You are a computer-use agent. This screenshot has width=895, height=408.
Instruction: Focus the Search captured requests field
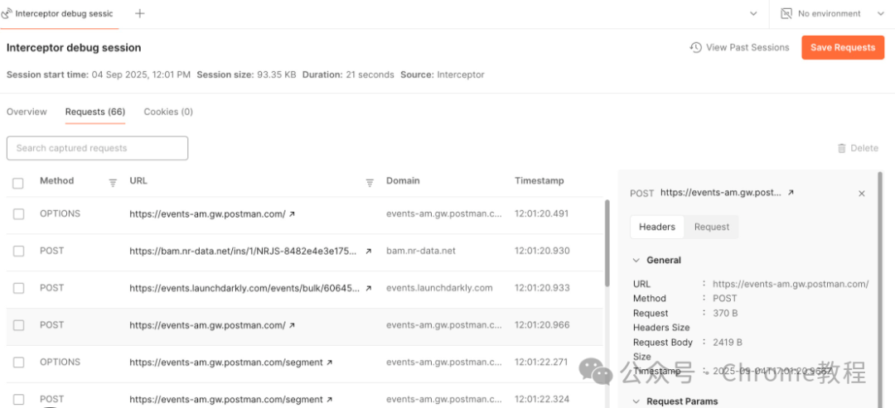[97, 147]
